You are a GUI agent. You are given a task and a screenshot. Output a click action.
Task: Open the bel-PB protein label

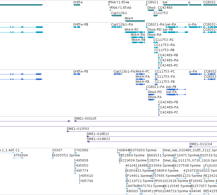[x=171, y=87]
